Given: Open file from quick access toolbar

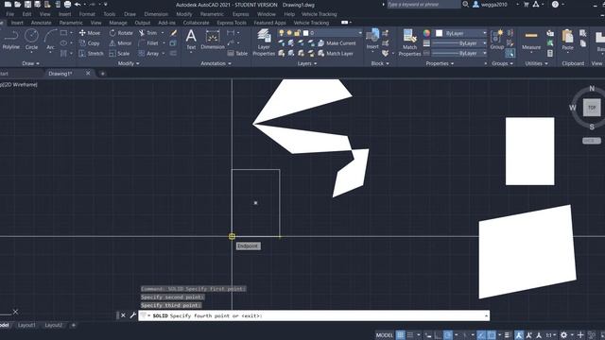Looking at the screenshot, I should tap(18, 4).
